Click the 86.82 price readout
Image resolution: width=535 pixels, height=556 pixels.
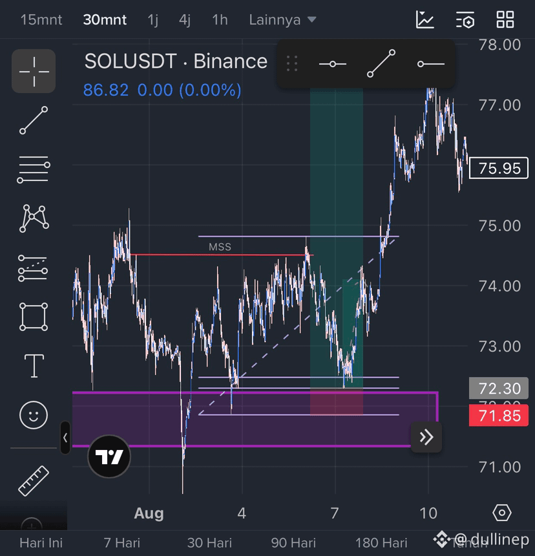pyautogui.click(x=105, y=90)
